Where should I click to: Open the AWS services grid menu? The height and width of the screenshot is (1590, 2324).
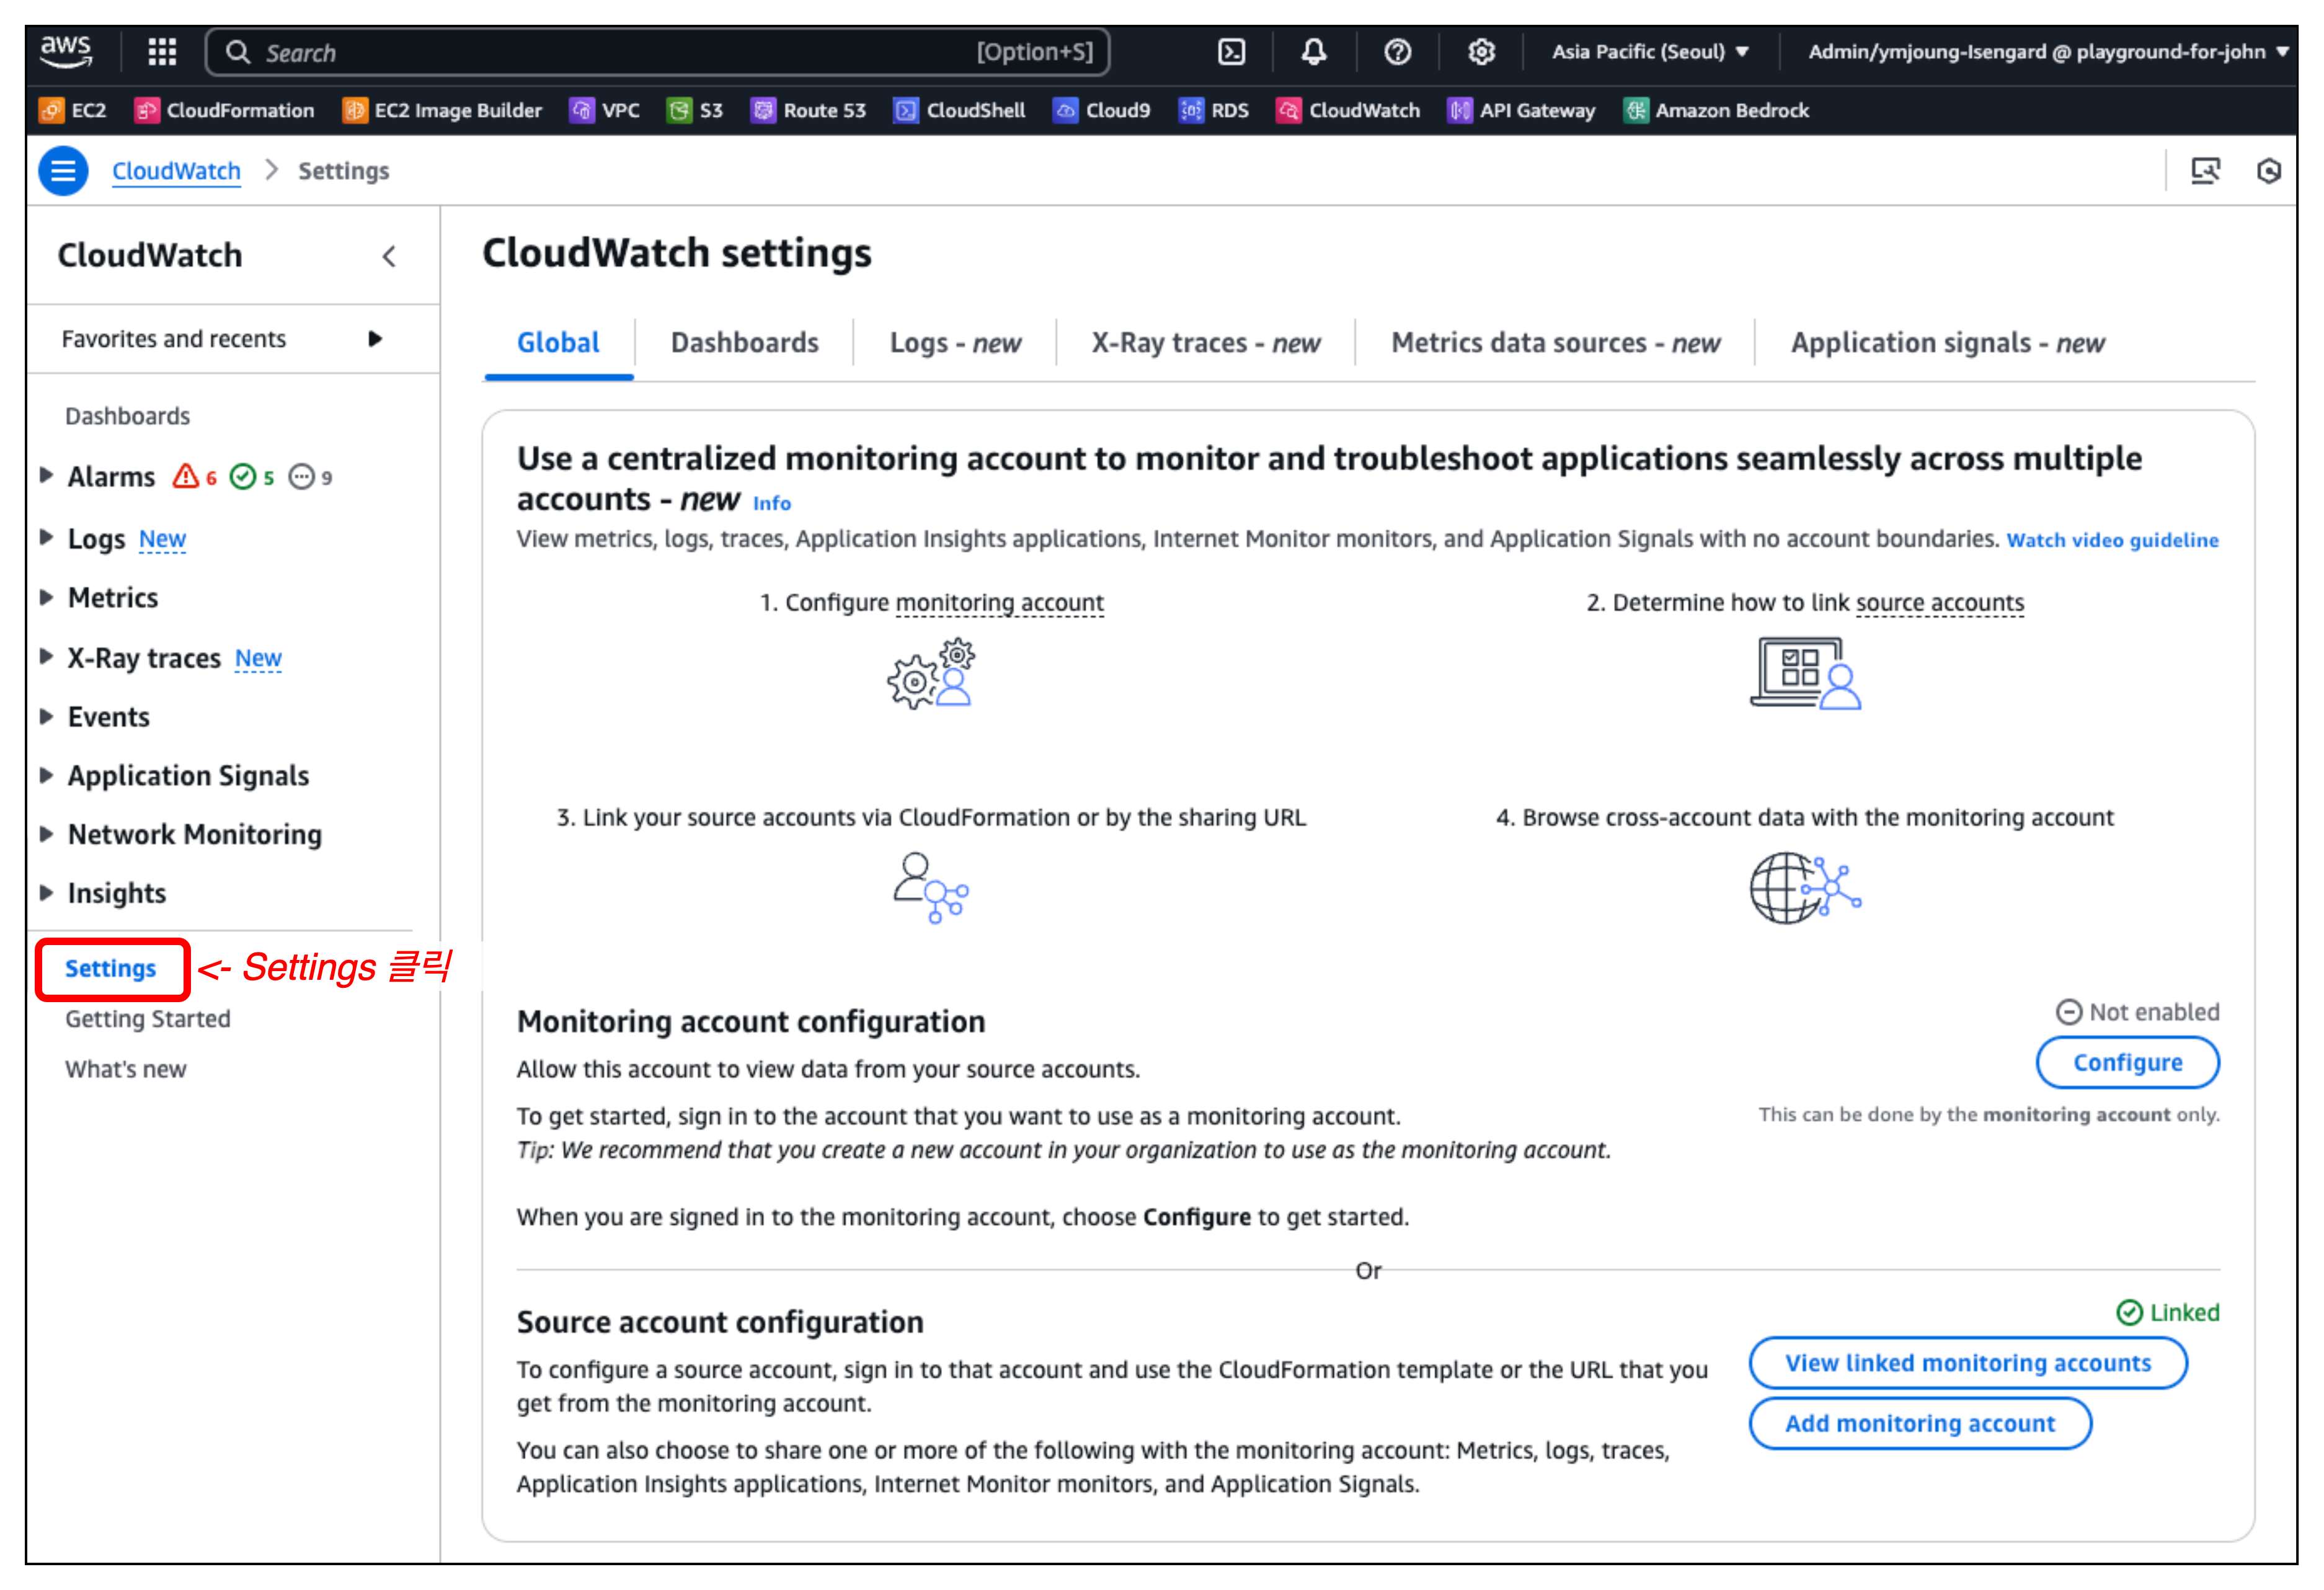pos(162,52)
